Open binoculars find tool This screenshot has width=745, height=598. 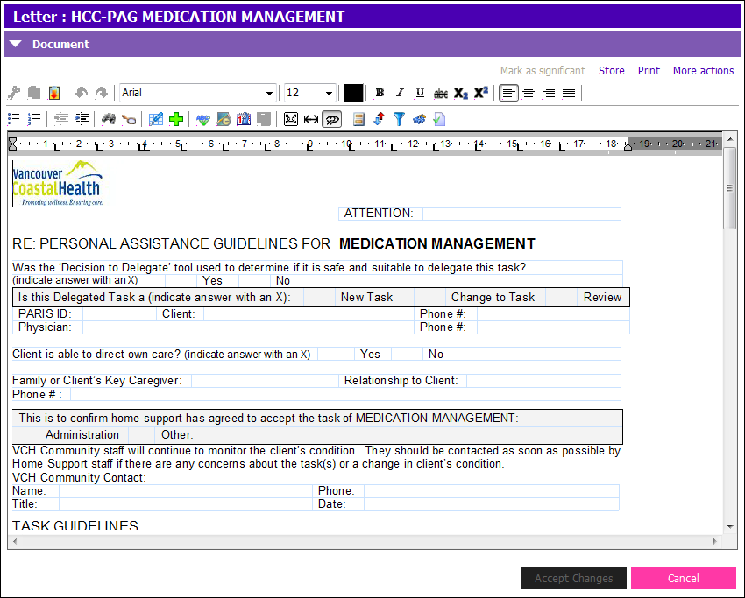tap(109, 119)
